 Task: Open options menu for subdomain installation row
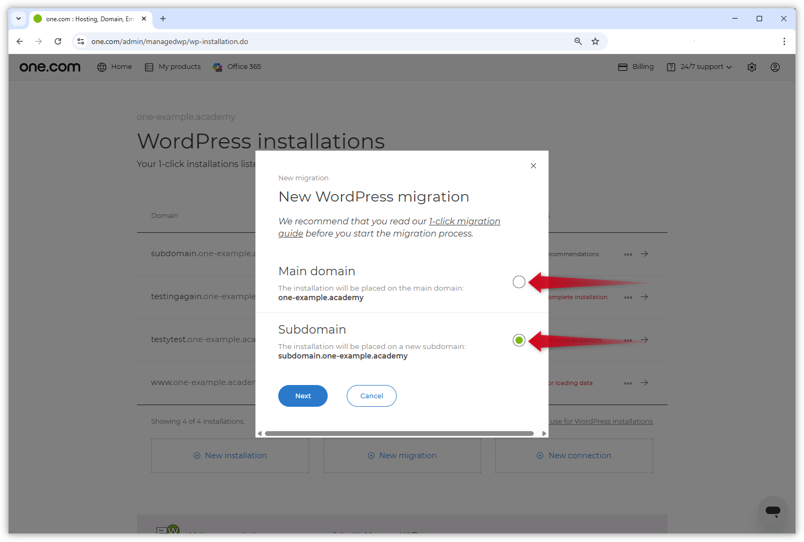click(x=628, y=254)
